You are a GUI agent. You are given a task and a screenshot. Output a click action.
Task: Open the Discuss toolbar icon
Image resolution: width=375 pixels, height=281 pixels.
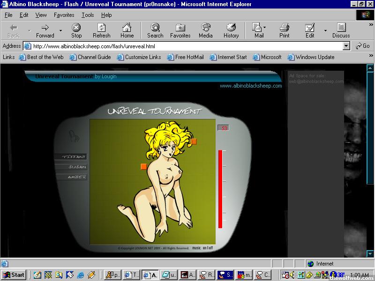[x=341, y=30]
